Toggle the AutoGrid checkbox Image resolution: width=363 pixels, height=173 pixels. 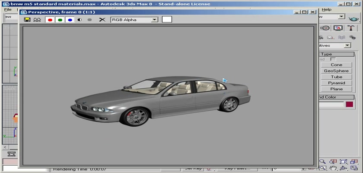[333, 59]
